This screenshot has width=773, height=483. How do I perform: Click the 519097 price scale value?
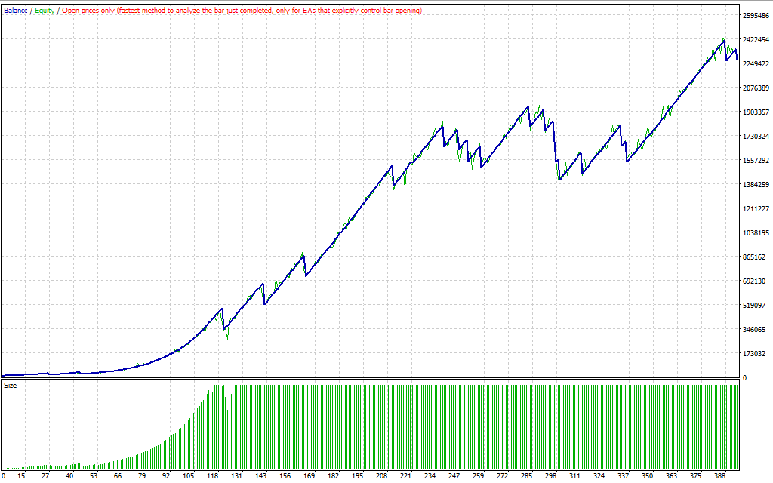tap(755, 306)
